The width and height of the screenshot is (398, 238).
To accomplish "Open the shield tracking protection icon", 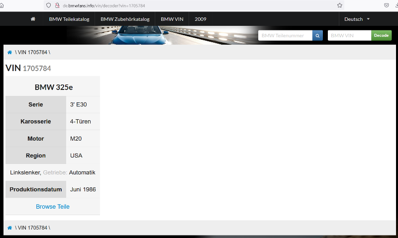I will pos(48,5).
